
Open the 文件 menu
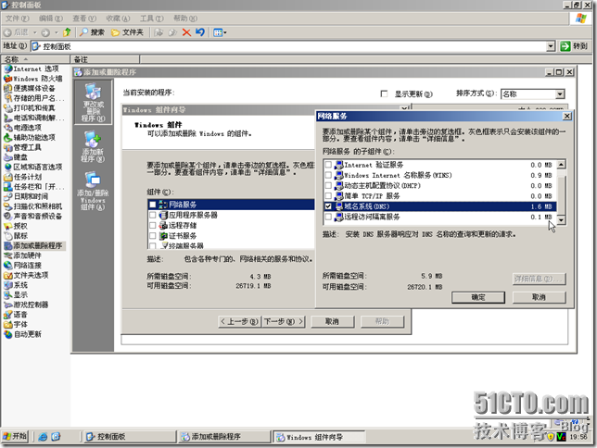(x=17, y=19)
